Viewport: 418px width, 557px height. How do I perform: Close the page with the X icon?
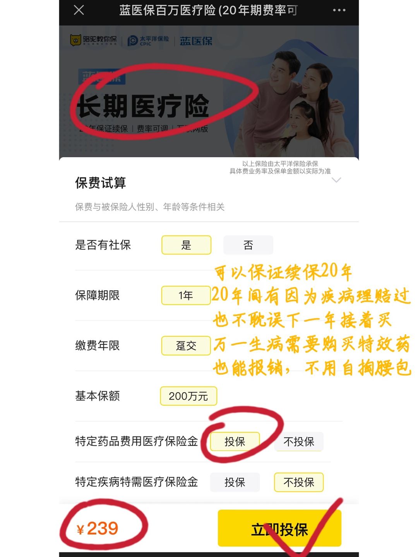[x=79, y=10]
